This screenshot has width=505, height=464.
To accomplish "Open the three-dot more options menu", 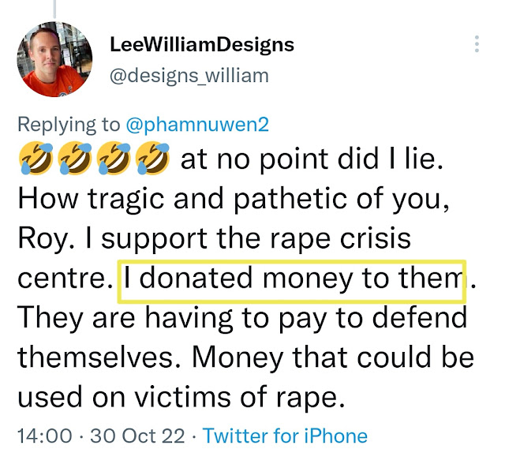I will click(476, 43).
